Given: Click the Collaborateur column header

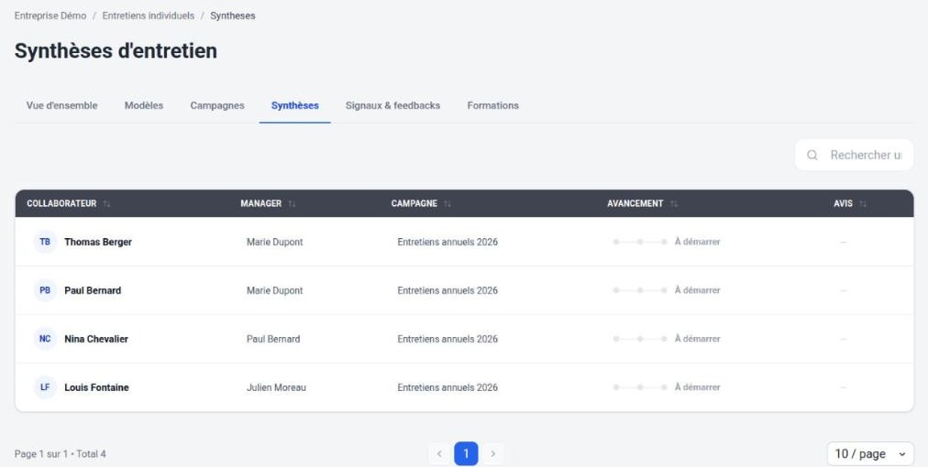Looking at the screenshot, I should point(61,203).
